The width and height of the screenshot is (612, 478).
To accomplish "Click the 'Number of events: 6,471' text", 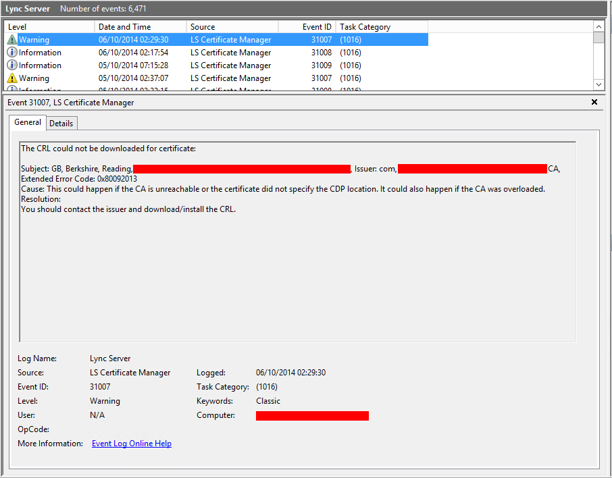I will (x=103, y=9).
